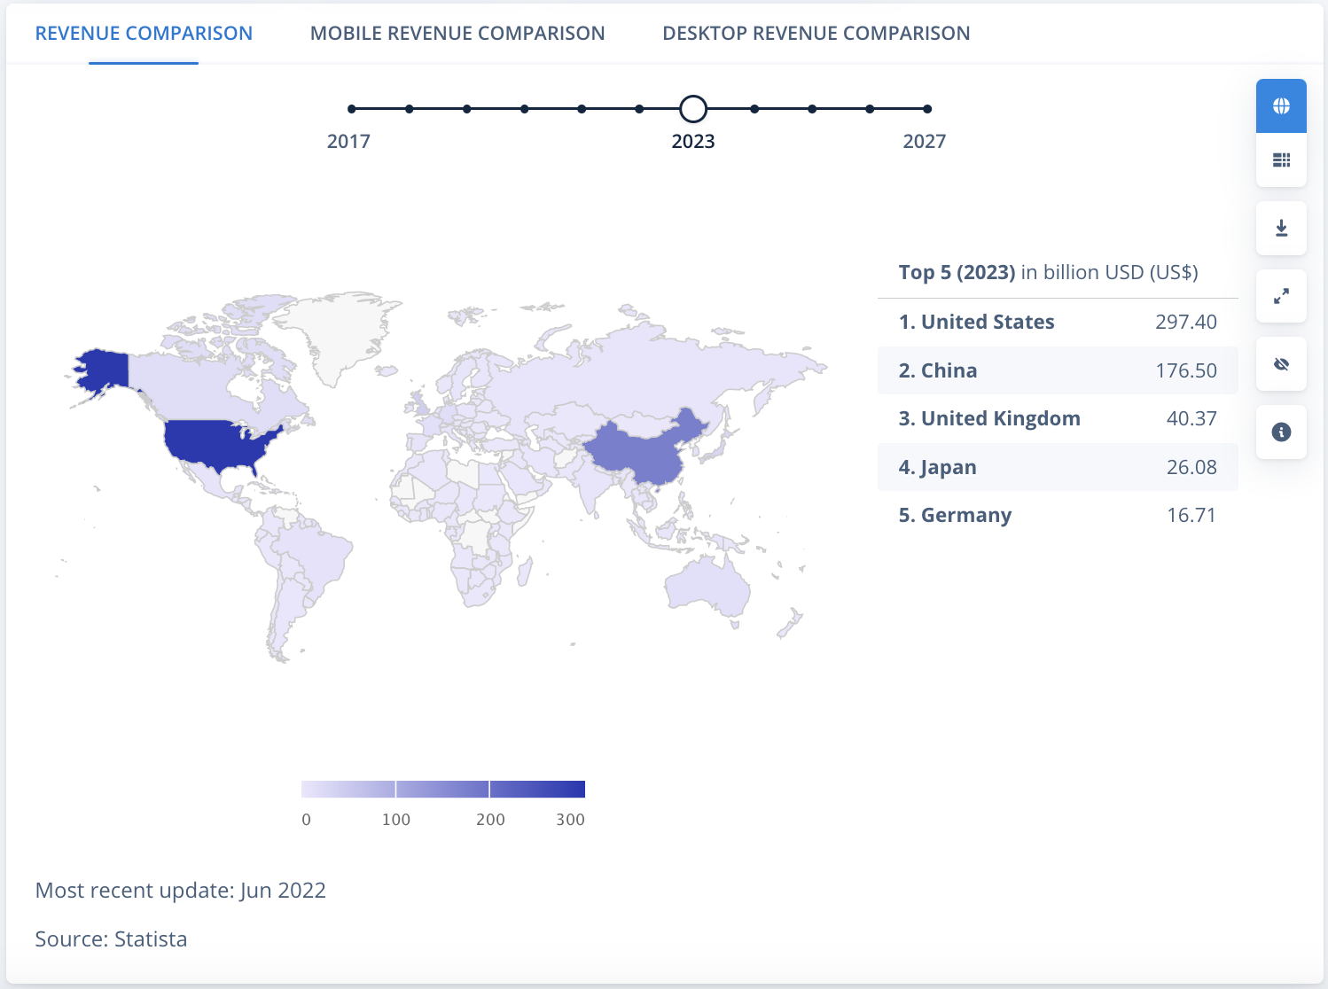Switch to globe map view

tap(1281, 106)
